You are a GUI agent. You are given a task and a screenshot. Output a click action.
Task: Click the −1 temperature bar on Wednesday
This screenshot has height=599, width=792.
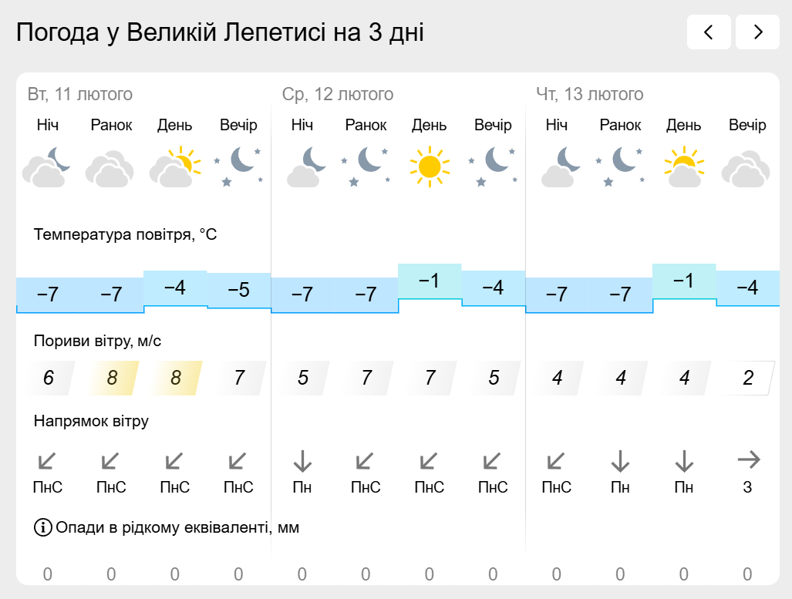pyautogui.click(x=430, y=281)
